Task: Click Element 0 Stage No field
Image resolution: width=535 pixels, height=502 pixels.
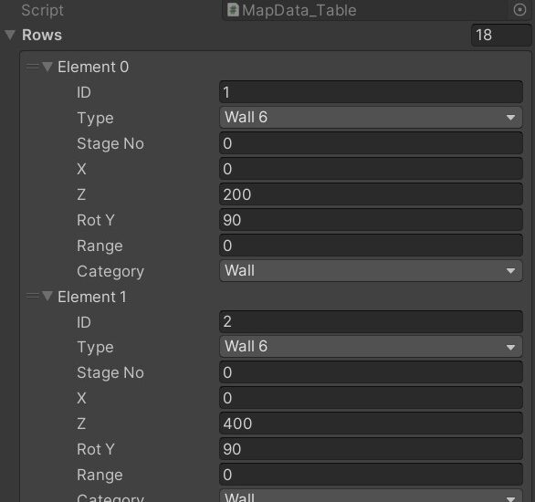Action: pyautogui.click(x=371, y=143)
